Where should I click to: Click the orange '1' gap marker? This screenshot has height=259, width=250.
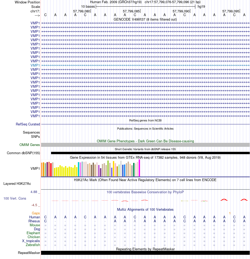point(230,213)
